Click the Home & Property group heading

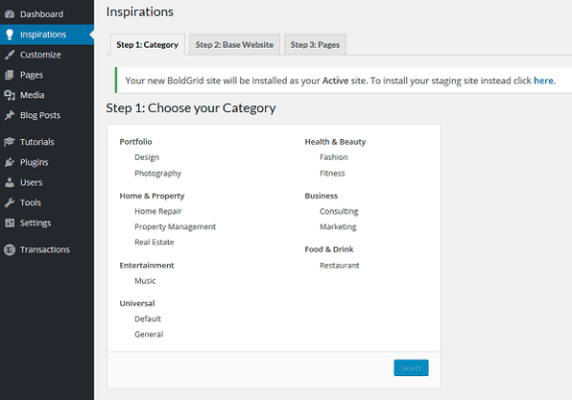click(x=152, y=197)
